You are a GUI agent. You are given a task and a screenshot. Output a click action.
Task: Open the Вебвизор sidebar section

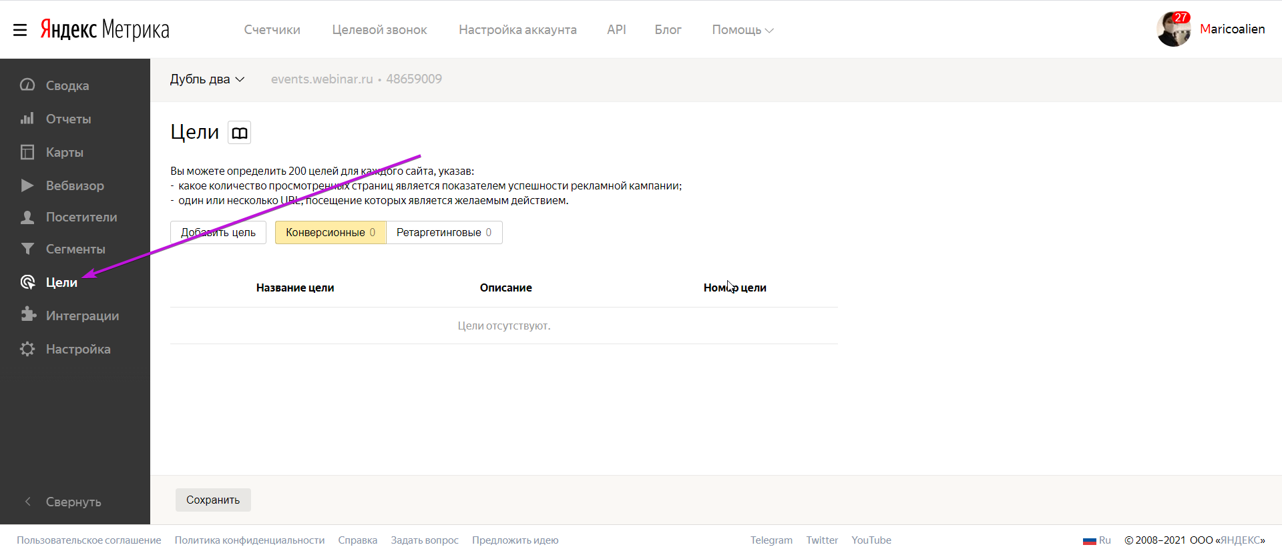click(75, 185)
